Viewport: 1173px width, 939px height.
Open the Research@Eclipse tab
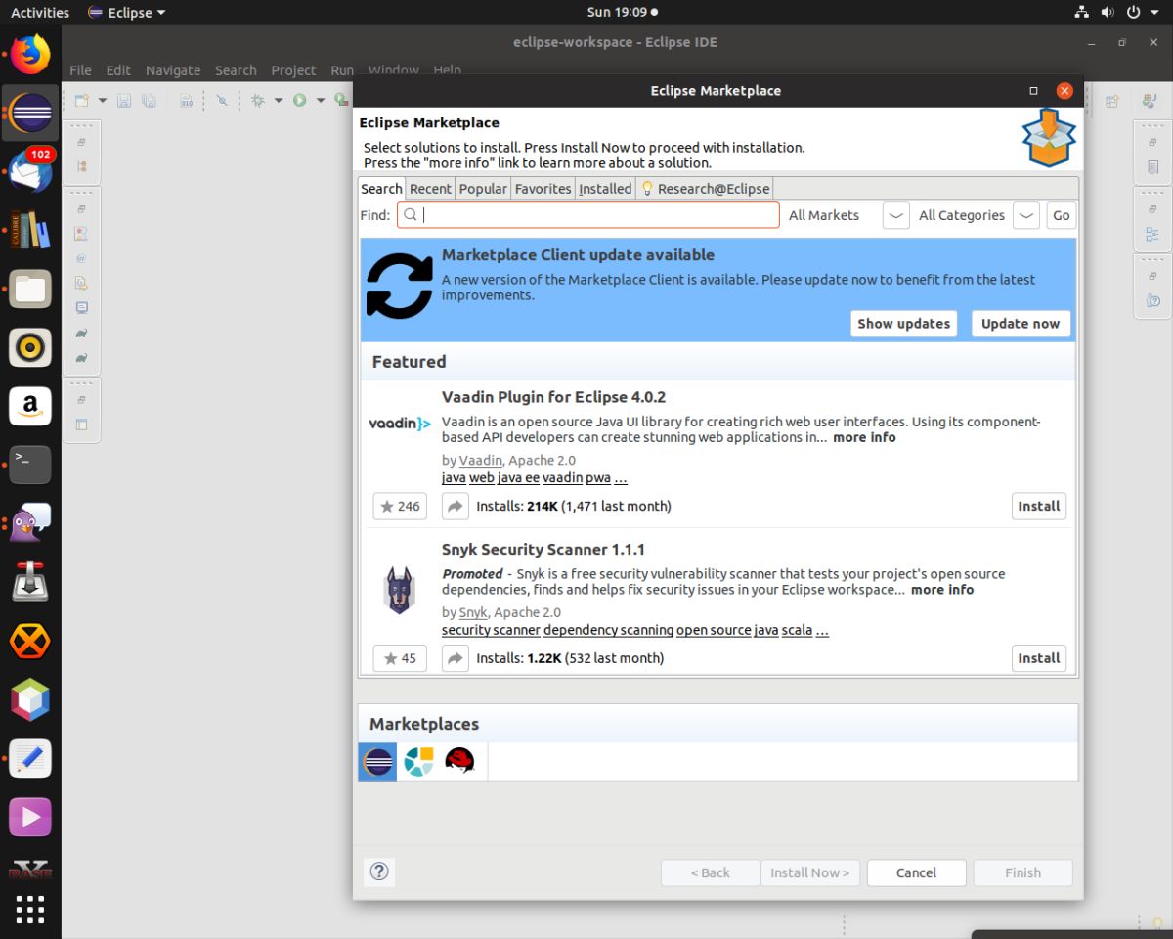[705, 188]
